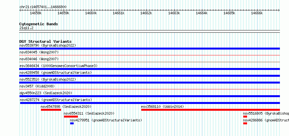The height and width of the screenshot is (136, 289).
Task: Click the 14660k ruler tick label
Action: click(91, 13)
